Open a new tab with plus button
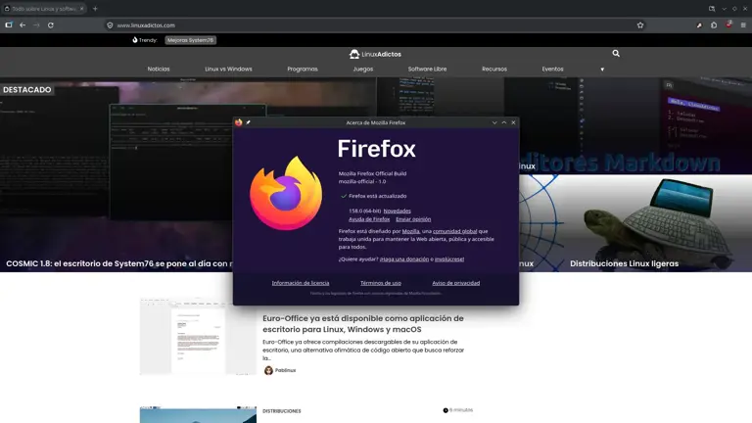 95,9
